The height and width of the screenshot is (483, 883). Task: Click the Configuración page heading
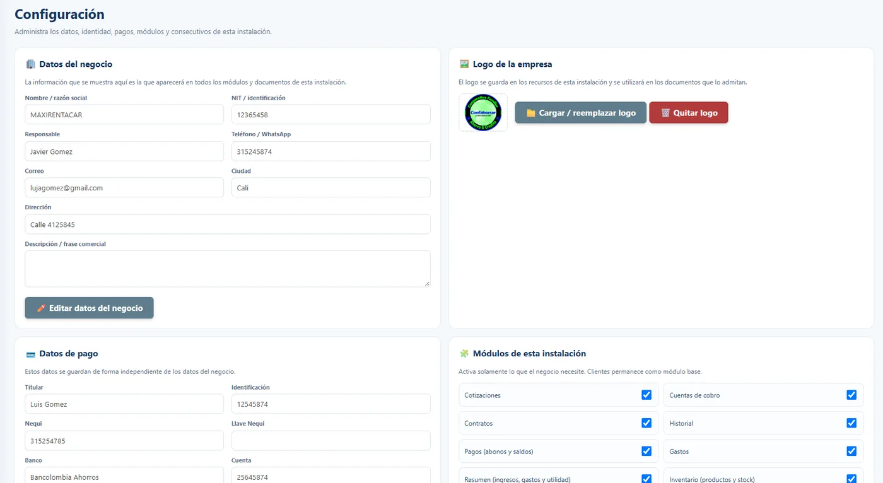pos(59,14)
